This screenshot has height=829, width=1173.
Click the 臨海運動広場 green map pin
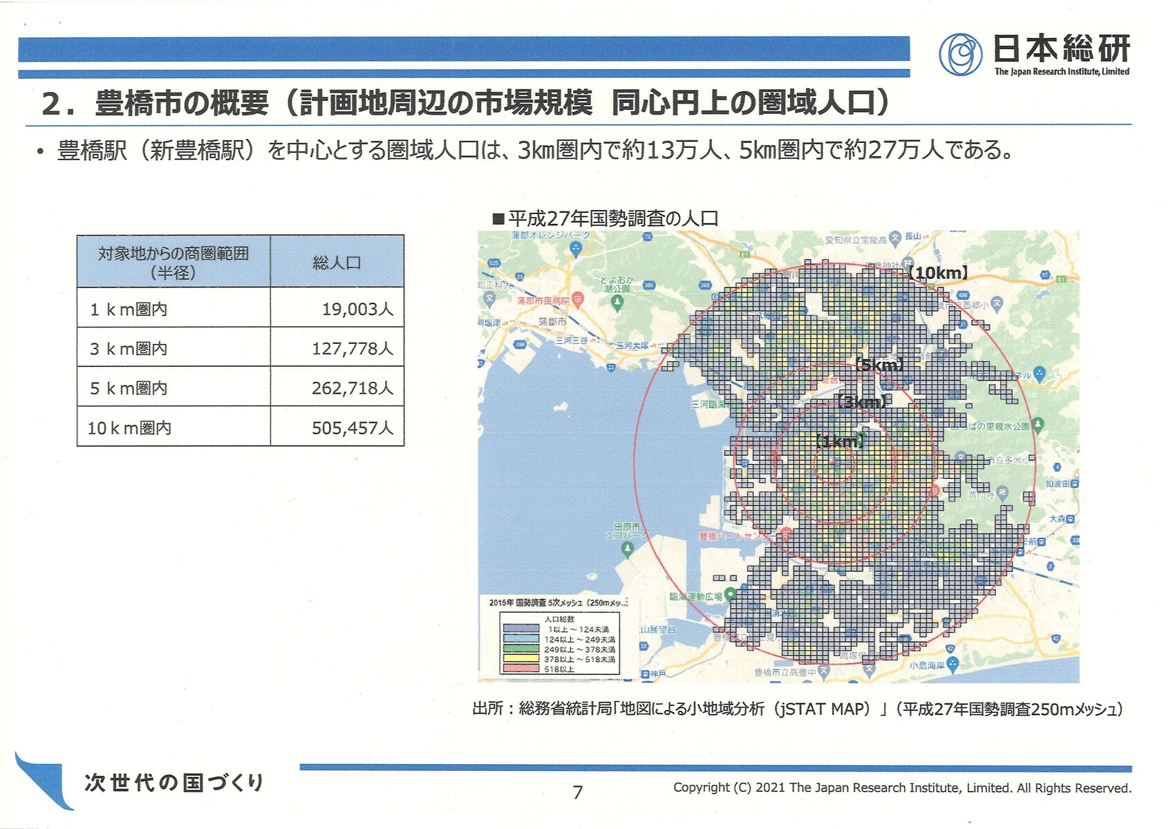pyautogui.click(x=729, y=596)
